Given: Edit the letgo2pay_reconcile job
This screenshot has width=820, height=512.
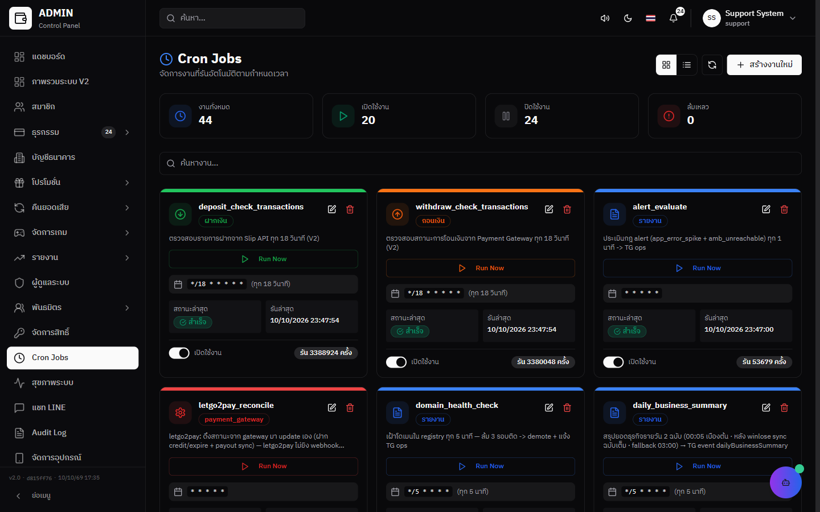Looking at the screenshot, I should (x=332, y=407).
